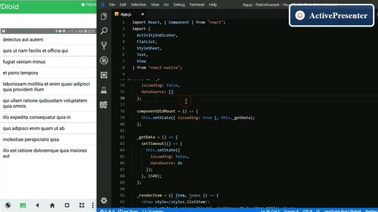Tap the list item 'quis ut nam facilis et officia qui'

(48, 51)
